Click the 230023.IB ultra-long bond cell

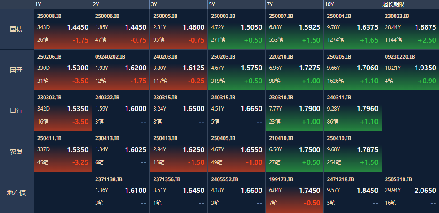tap(410, 29)
